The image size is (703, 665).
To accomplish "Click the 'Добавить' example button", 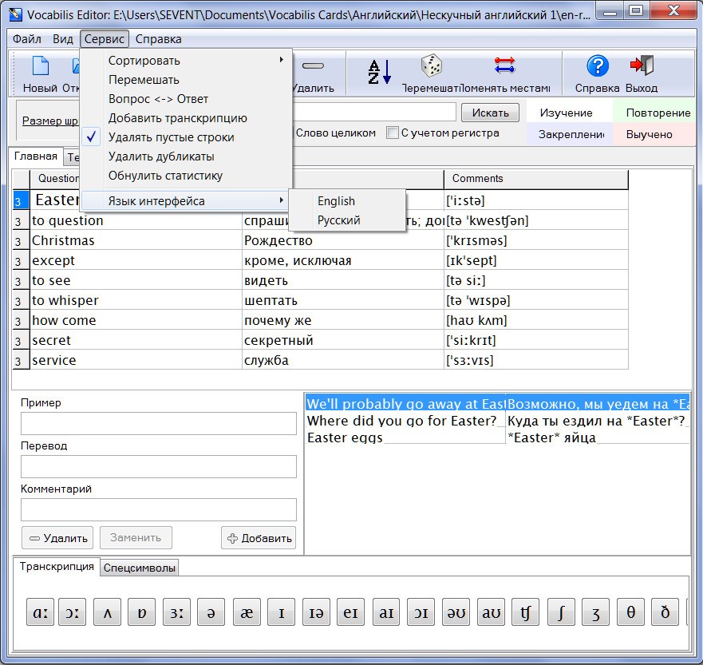I will (x=259, y=537).
